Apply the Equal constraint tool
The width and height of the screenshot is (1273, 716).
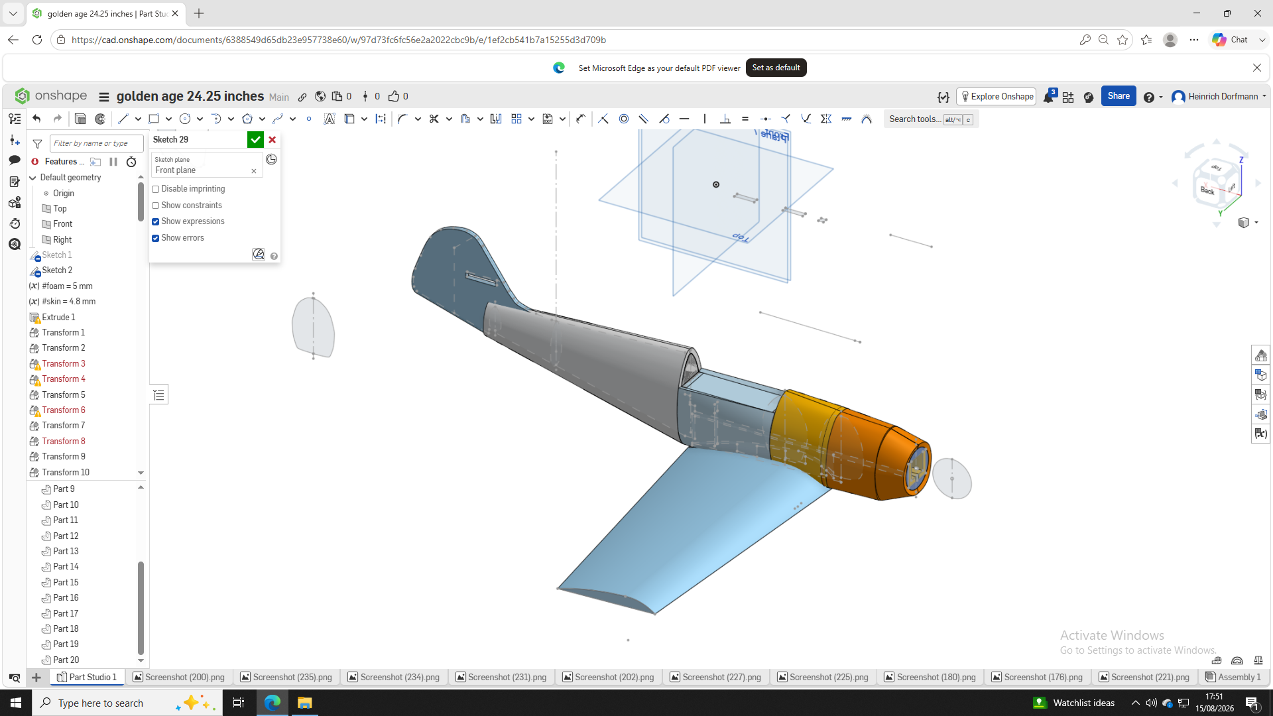(745, 119)
